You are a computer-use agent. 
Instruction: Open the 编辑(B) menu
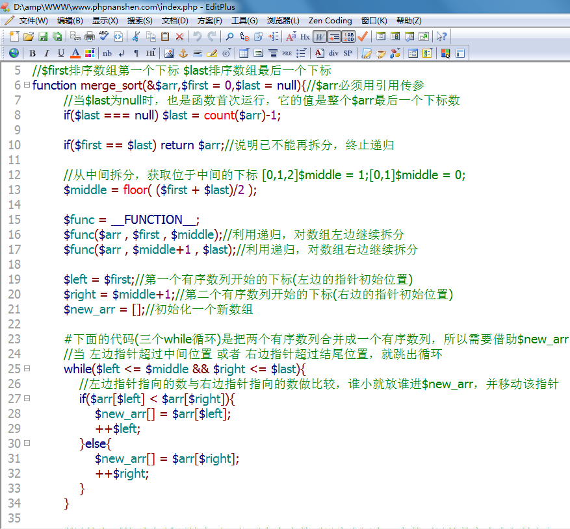[x=70, y=21]
